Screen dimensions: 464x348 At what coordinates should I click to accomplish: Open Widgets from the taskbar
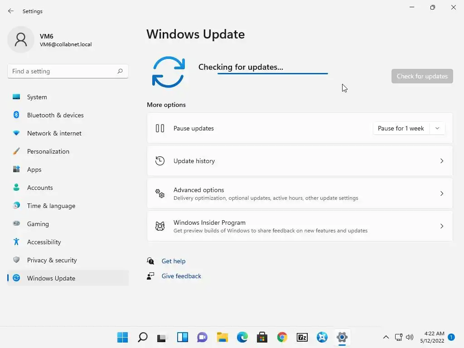click(x=182, y=337)
